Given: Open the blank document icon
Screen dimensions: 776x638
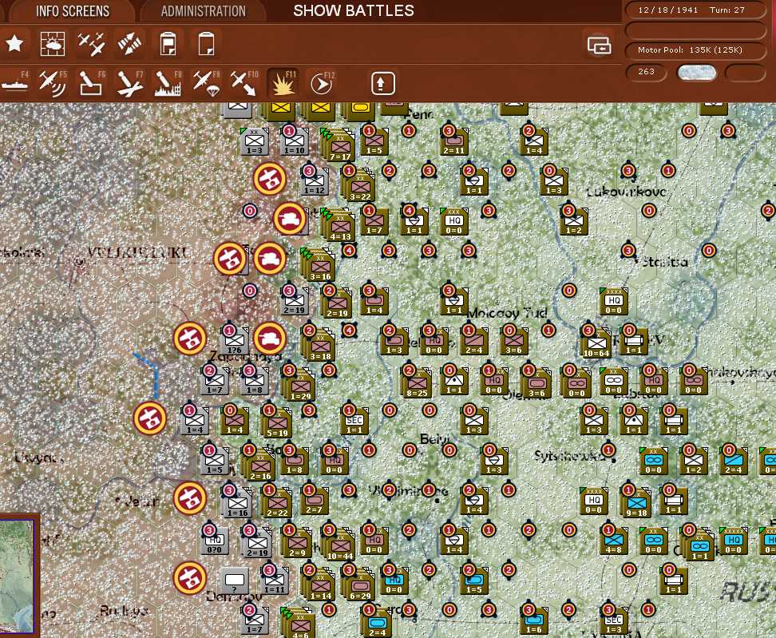Looking at the screenshot, I should point(206,44).
